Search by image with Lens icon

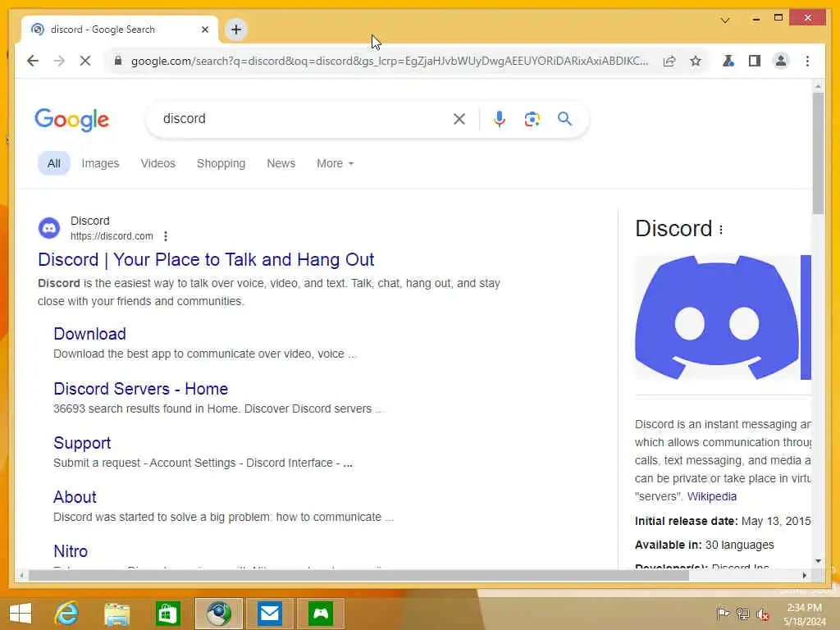coord(532,119)
